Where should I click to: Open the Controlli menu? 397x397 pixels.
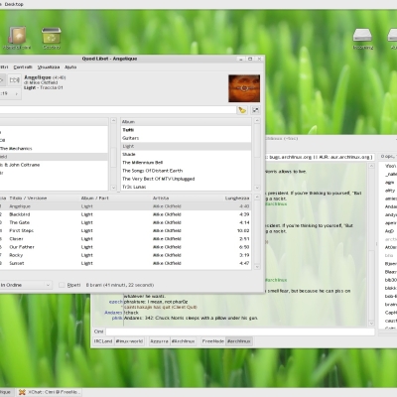pos(23,67)
